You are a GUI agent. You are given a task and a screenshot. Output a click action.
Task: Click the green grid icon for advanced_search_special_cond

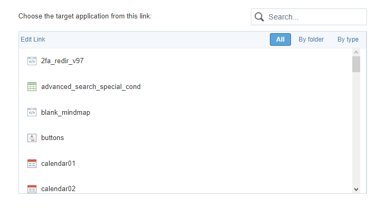[x=32, y=87]
